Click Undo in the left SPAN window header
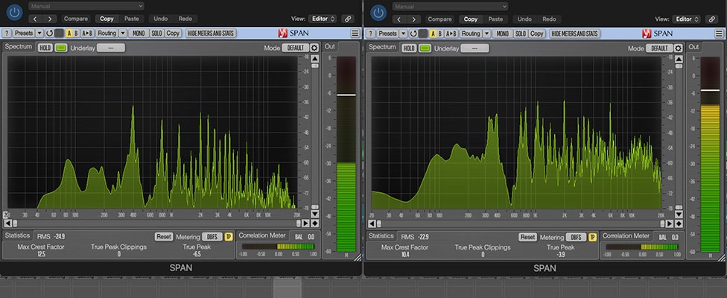The height and width of the screenshot is (298, 727). [x=160, y=19]
